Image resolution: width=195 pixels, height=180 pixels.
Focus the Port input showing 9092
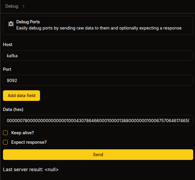click(98, 80)
